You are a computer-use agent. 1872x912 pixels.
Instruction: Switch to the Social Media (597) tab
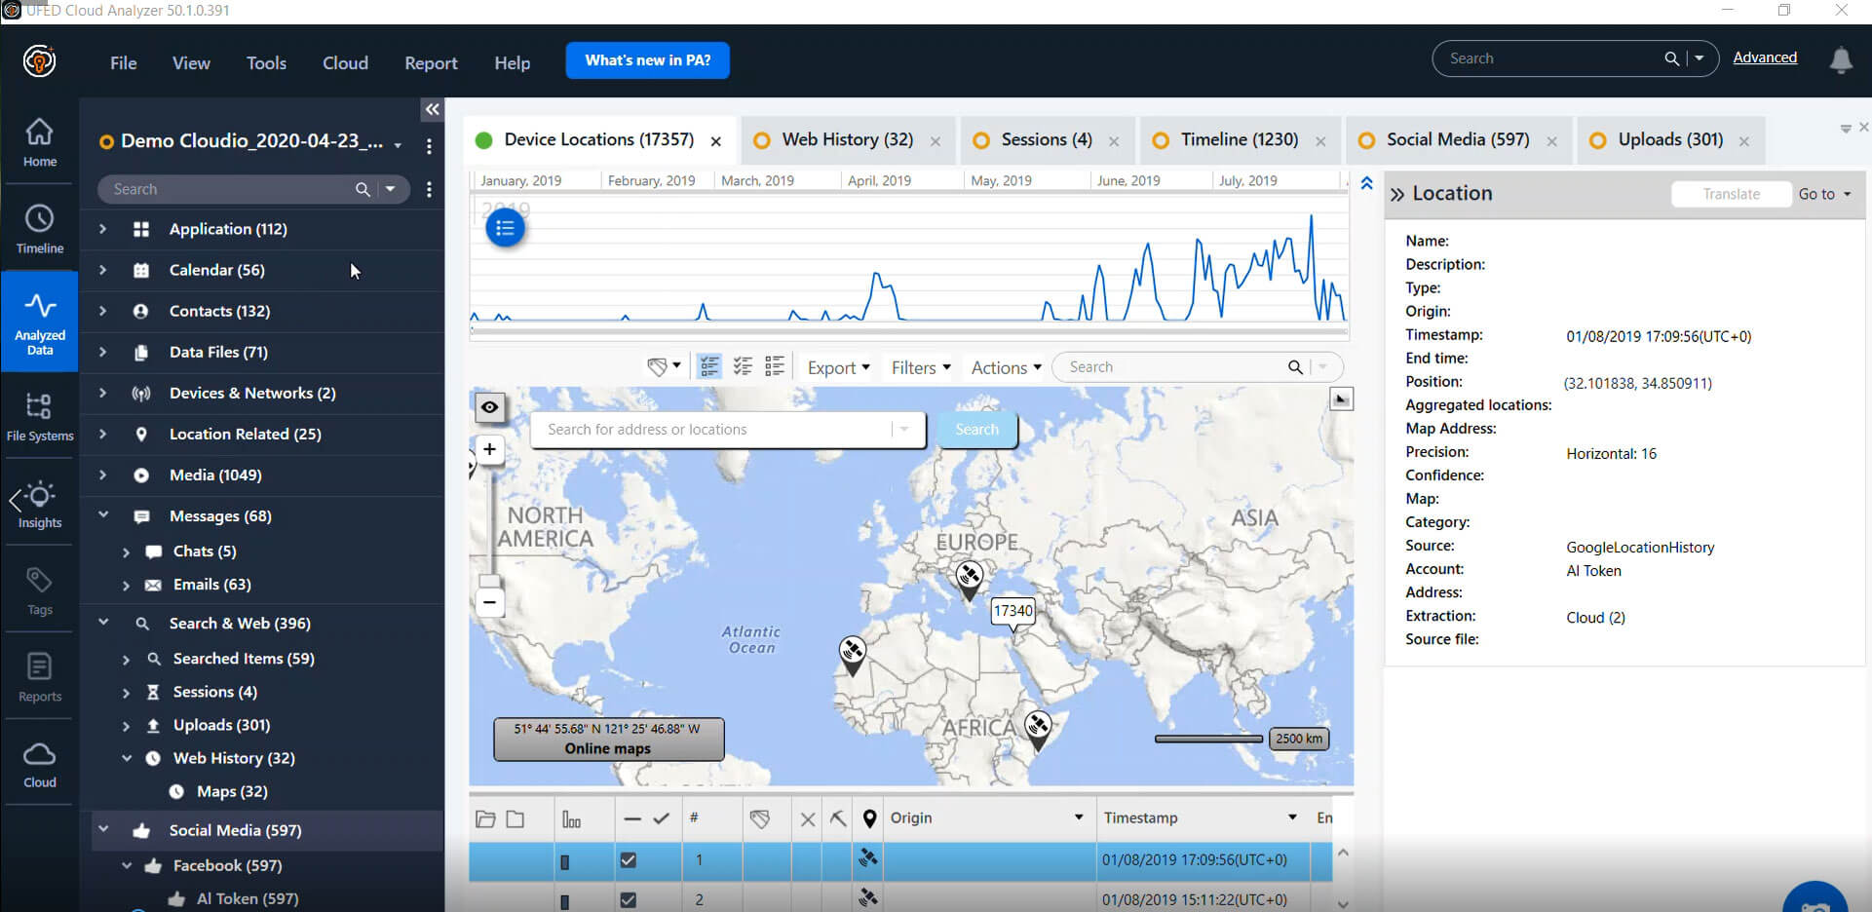[1458, 140]
